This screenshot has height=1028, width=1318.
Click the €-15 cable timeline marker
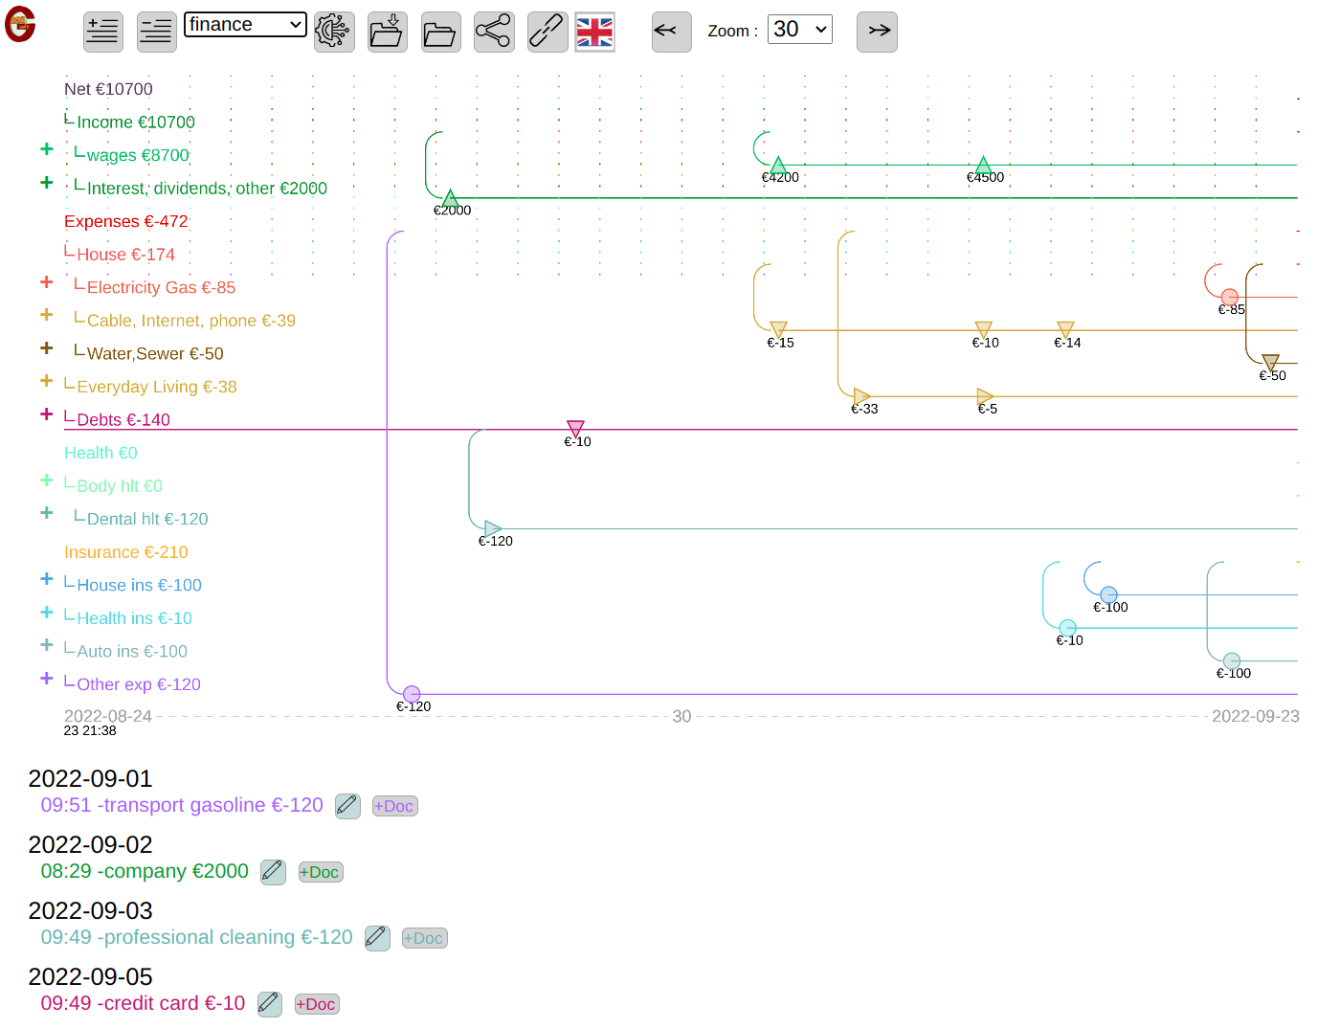778,329
